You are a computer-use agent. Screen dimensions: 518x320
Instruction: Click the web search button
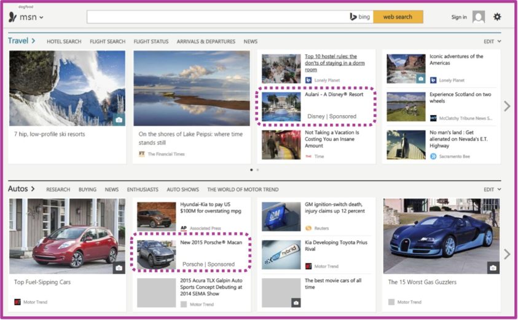pyautogui.click(x=398, y=17)
